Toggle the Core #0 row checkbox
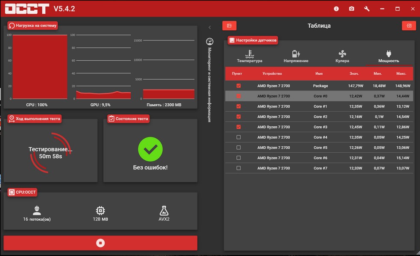 (238, 96)
